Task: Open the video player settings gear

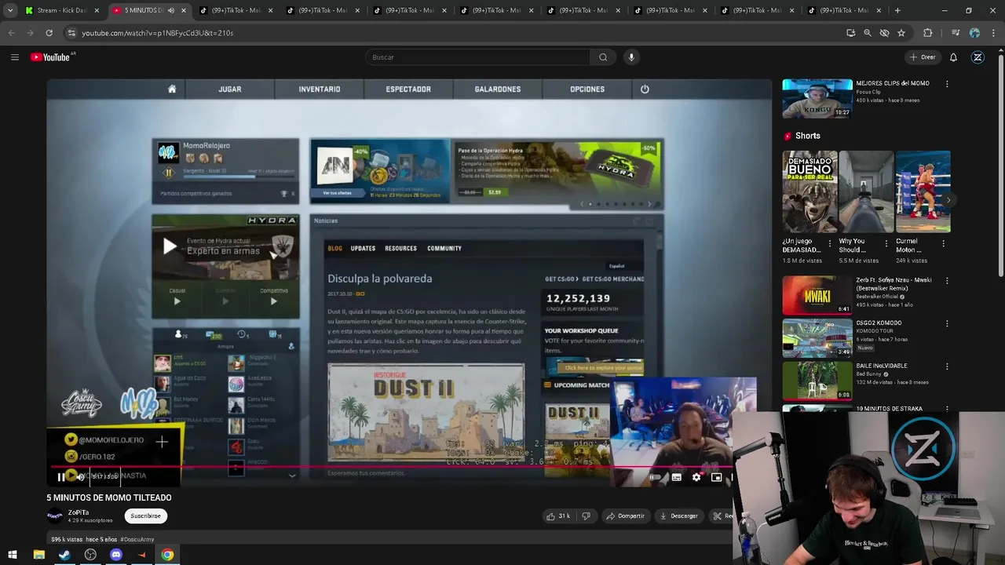Action: click(x=696, y=477)
